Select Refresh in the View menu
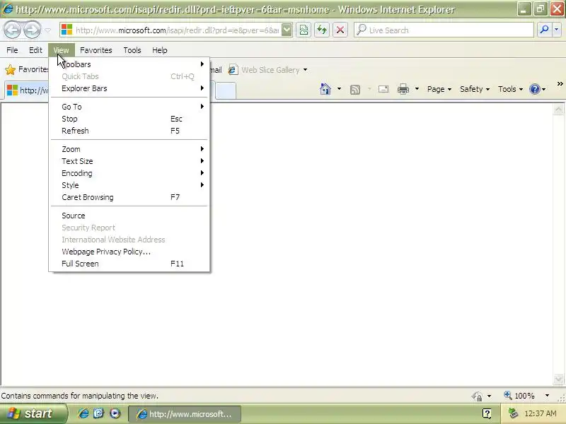The height and width of the screenshot is (424, 566). pyautogui.click(x=129, y=131)
